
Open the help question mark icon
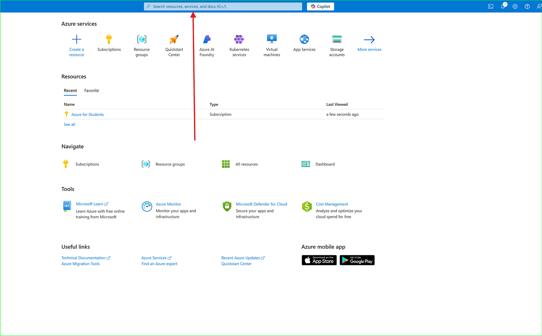(x=527, y=6)
